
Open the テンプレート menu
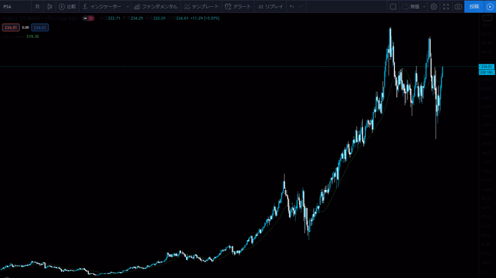point(201,6)
